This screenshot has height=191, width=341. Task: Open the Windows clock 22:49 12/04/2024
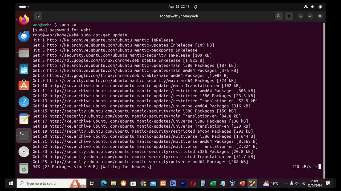tap(315, 183)
